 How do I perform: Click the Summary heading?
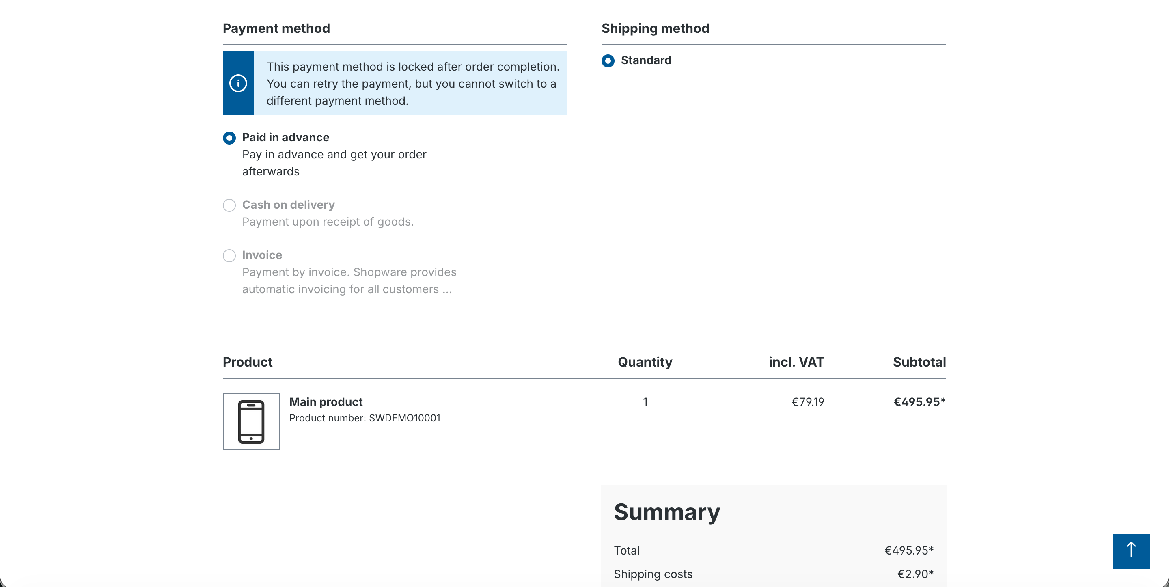pos(667,512)
